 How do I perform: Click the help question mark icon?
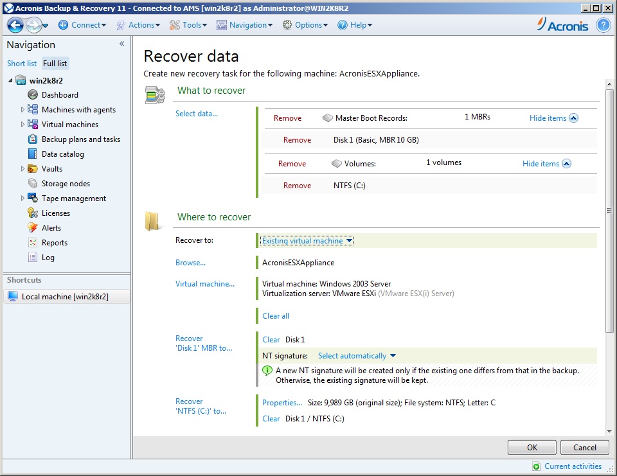(x=603, y=25)
